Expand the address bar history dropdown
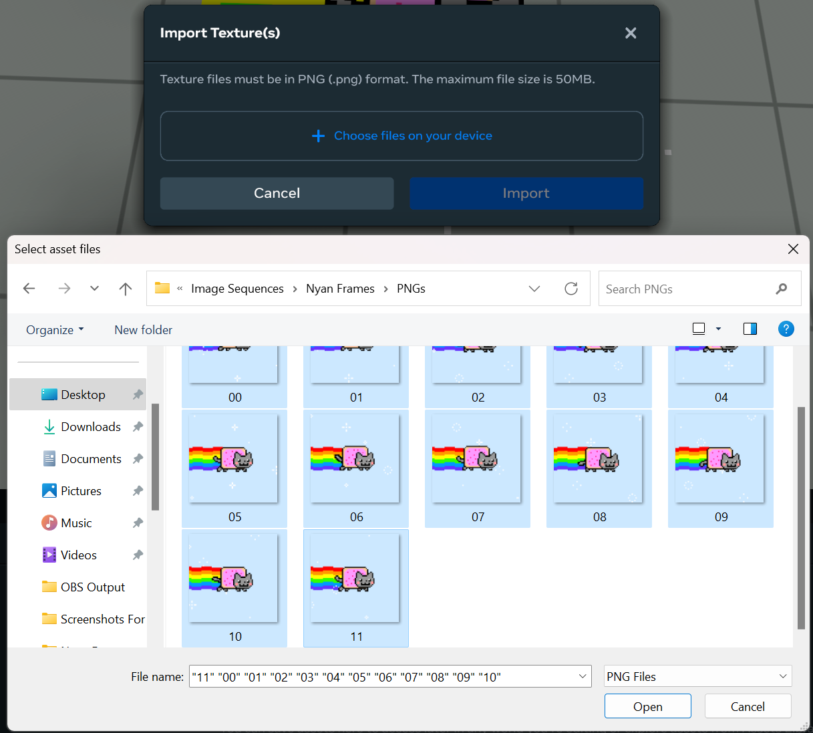 pos(534,289)
